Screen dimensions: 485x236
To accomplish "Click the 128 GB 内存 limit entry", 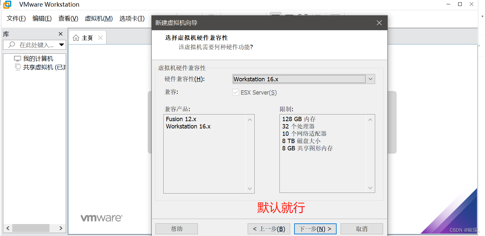I will [x=299, y=119].
